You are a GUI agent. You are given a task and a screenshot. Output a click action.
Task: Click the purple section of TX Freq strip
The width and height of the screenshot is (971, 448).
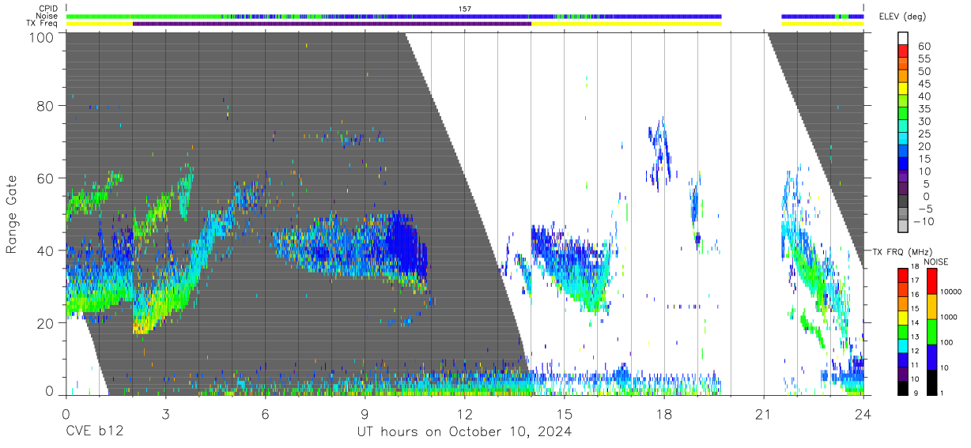332,24
